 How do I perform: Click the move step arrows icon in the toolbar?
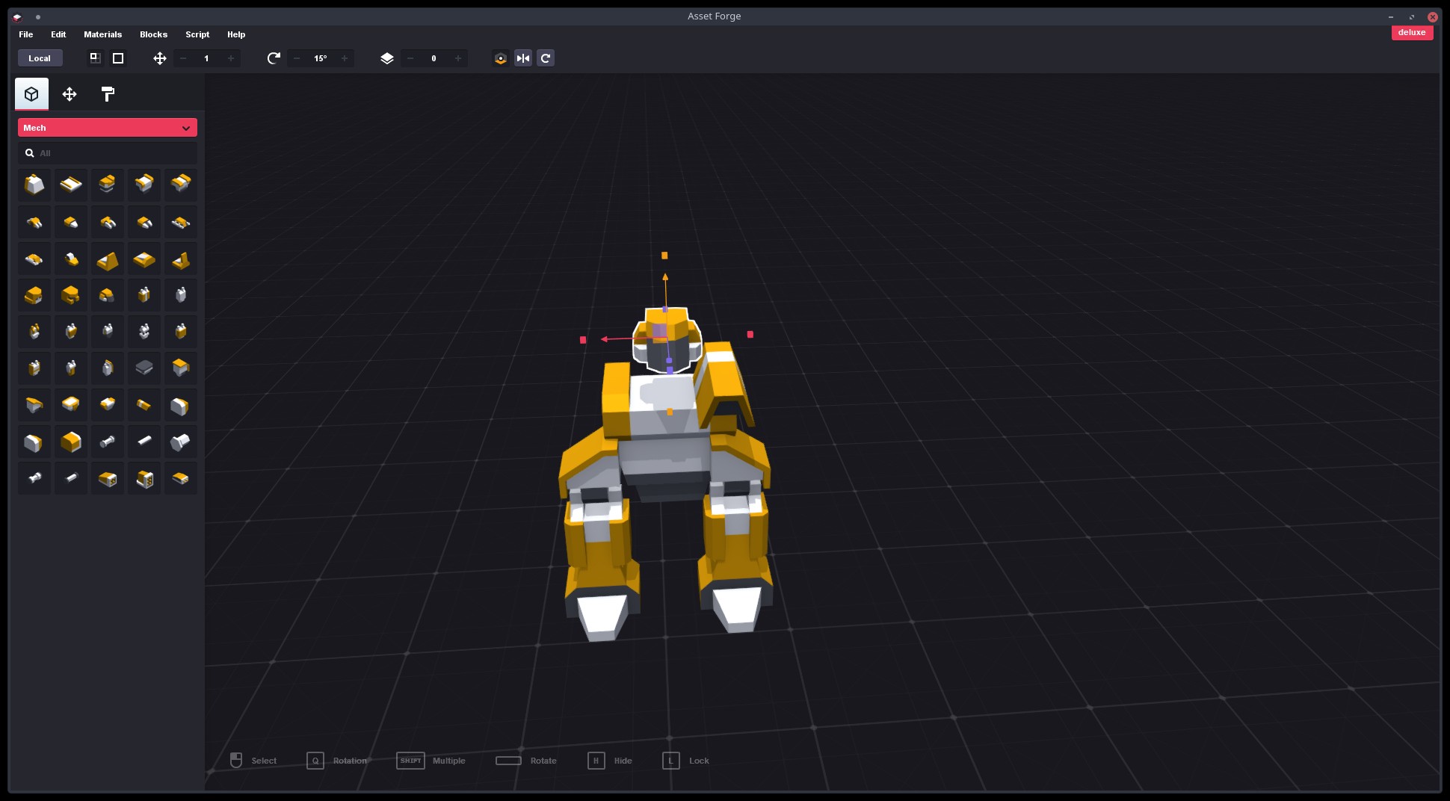pos(160,58)
